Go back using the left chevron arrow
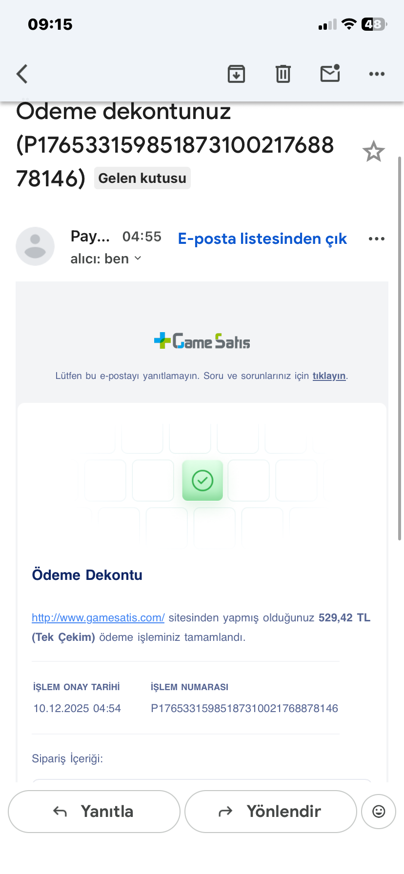 (22, 74)
